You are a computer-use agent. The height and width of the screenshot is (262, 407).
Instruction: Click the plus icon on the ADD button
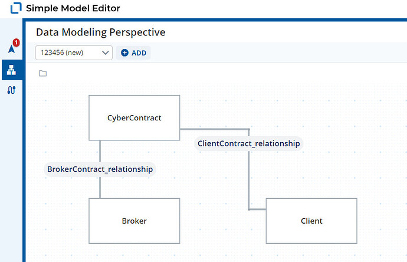tap(124, 53)
